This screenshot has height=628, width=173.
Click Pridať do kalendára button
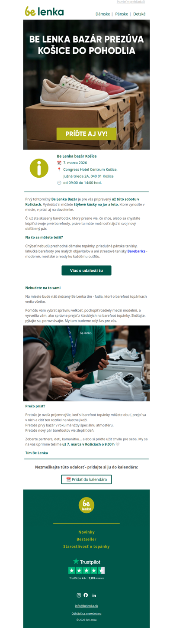click(86, 479)
